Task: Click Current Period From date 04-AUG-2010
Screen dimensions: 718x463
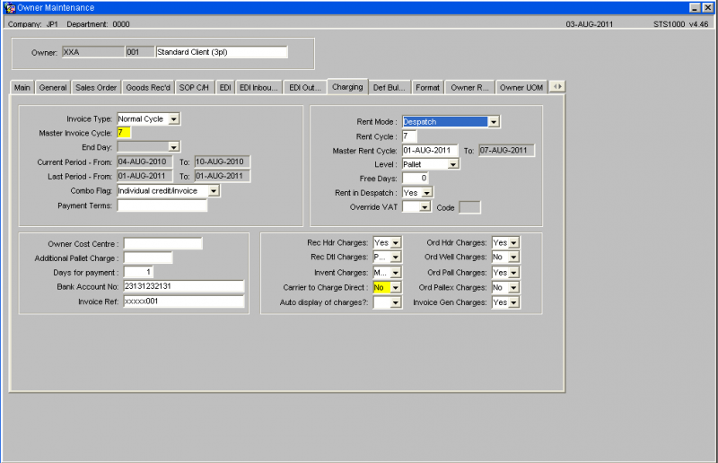Action: (144, 162)
